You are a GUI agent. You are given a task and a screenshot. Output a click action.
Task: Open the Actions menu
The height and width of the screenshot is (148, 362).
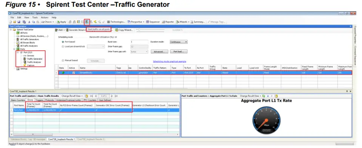pyautogui.click(x=45, y=17)
